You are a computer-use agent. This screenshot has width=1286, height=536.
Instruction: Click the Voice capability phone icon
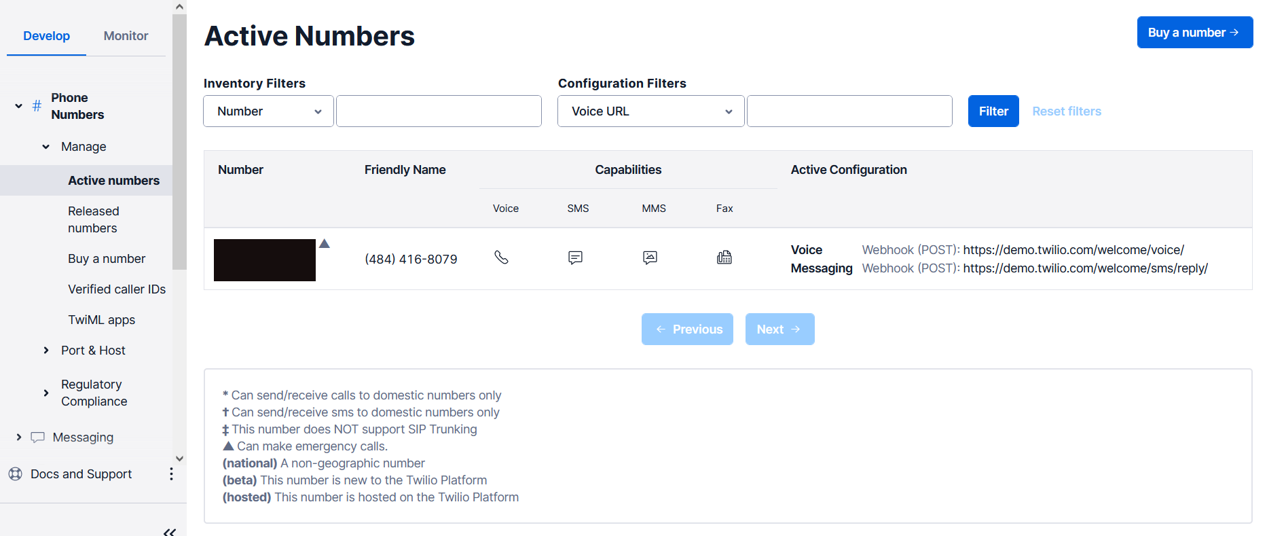(501, 257)
